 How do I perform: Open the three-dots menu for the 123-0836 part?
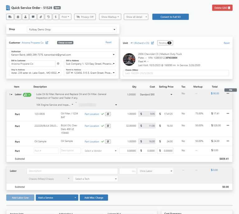click(228, 114)
